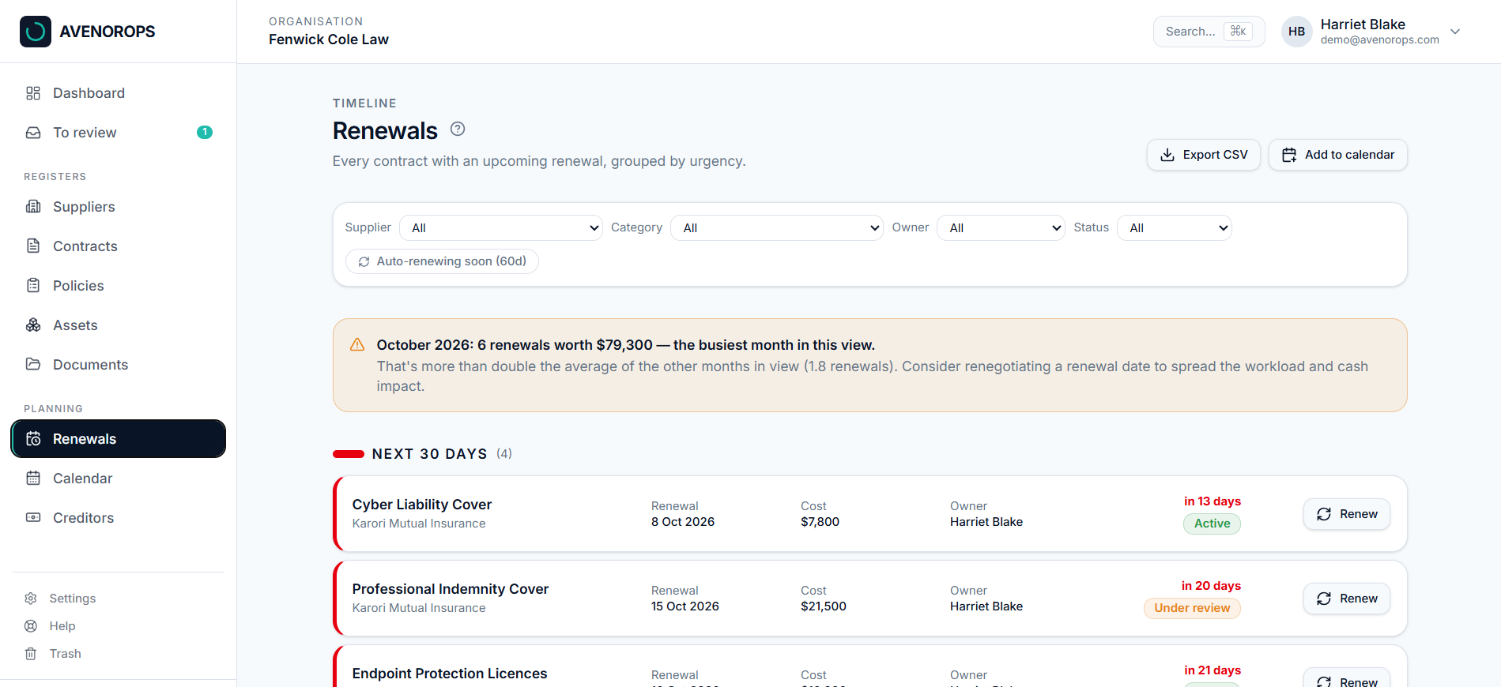Click the help icon beside Renewals heading
Screen dimensions: 1501x687
tap(458, 129)
